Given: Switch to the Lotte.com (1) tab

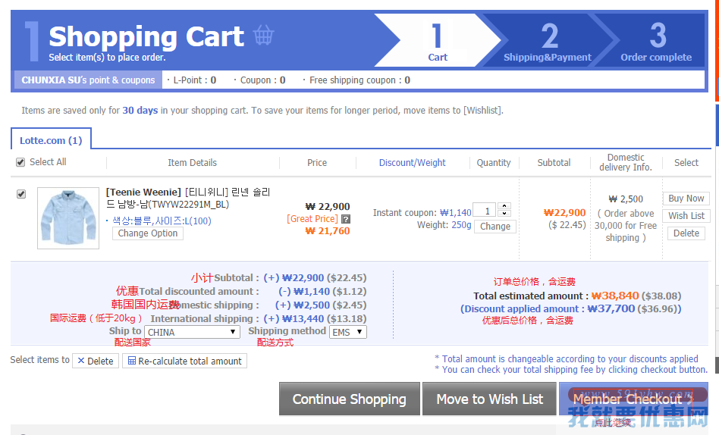Looking at the screenshot, I should tap(51, 140).
